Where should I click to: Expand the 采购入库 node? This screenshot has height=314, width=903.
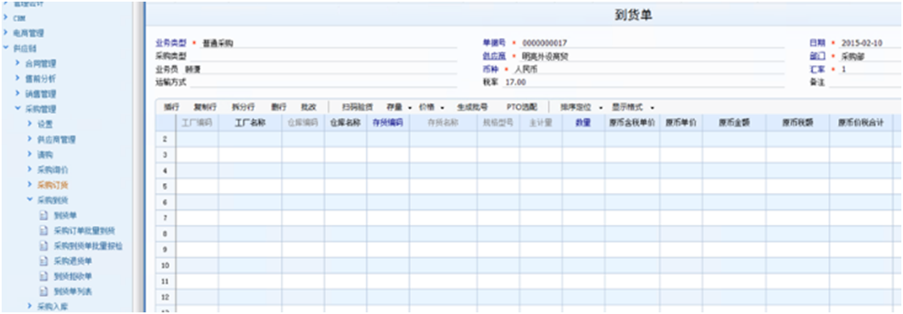point(30,307)
